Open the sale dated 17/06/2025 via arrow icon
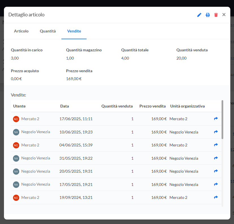Screen dimensions: 234x224 [x=216, y=119]
